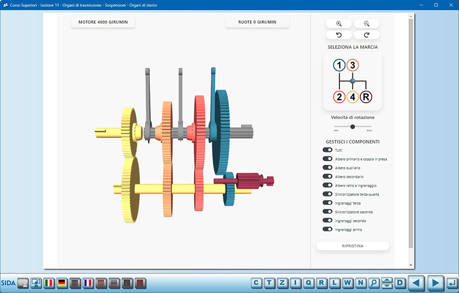Click the zoom in magnifier button

coord(339,23)
